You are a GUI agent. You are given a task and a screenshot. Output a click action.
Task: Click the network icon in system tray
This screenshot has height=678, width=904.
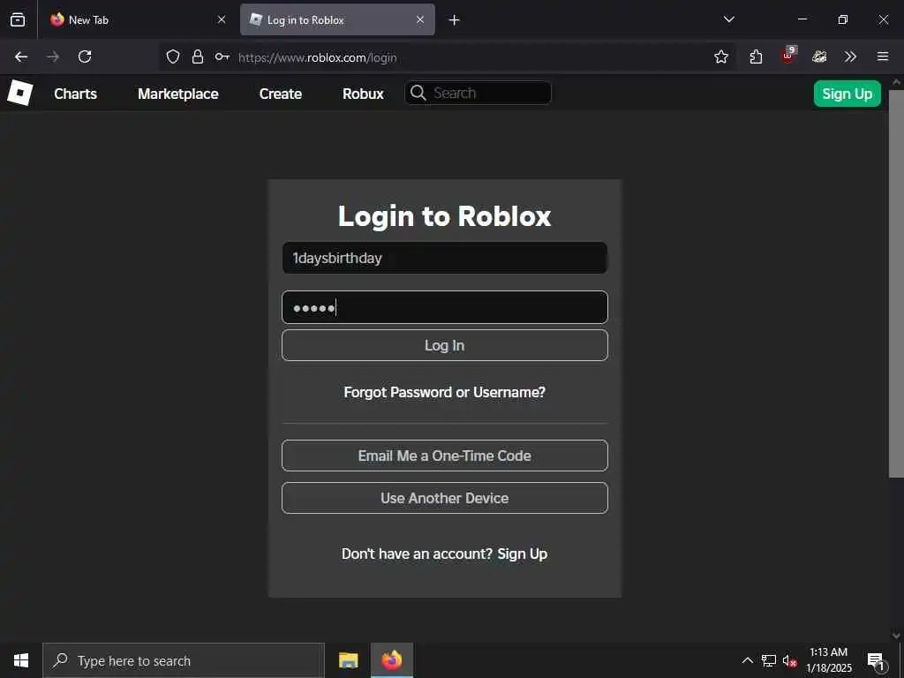(x=769, y=660)
